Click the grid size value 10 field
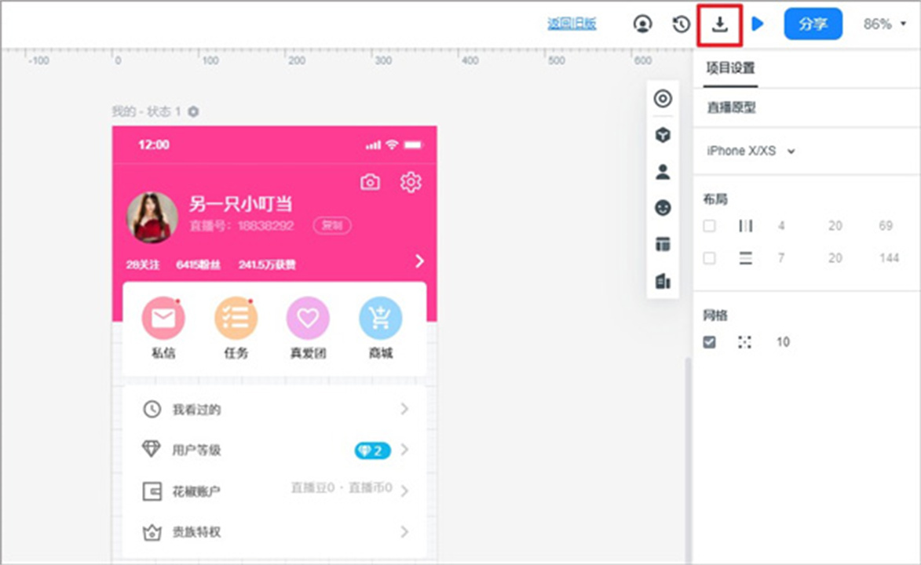Image resolution: width=921 pixels, height=565 pixels. tap(783, 342)
